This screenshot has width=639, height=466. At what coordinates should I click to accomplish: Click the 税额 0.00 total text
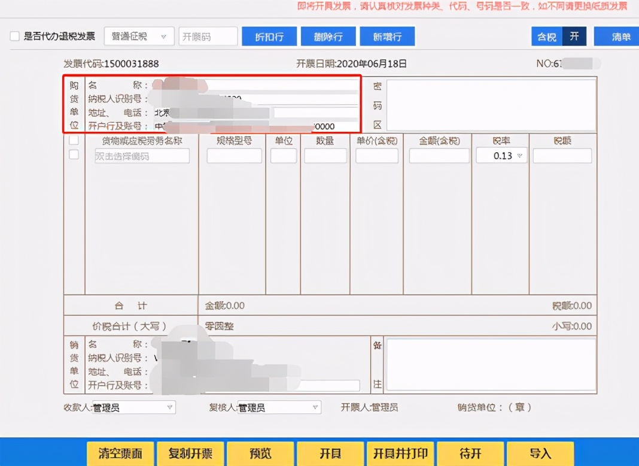click(572, 305)
